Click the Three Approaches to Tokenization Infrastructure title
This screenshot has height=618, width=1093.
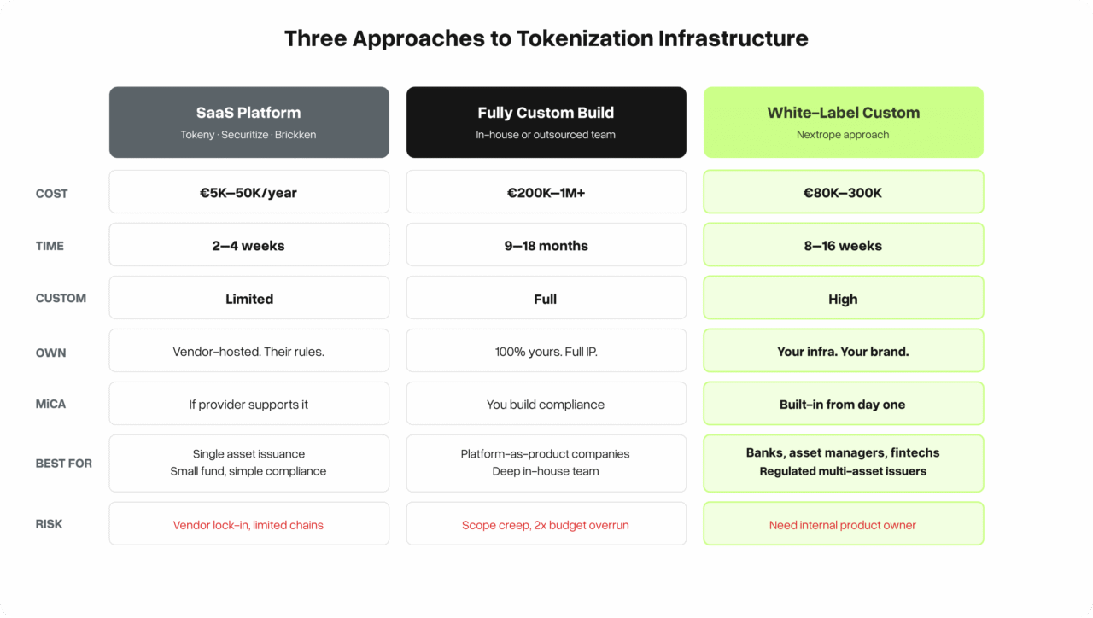546,38
